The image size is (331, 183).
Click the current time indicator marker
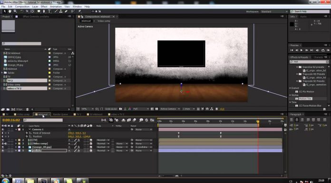(x=258, y=122)
